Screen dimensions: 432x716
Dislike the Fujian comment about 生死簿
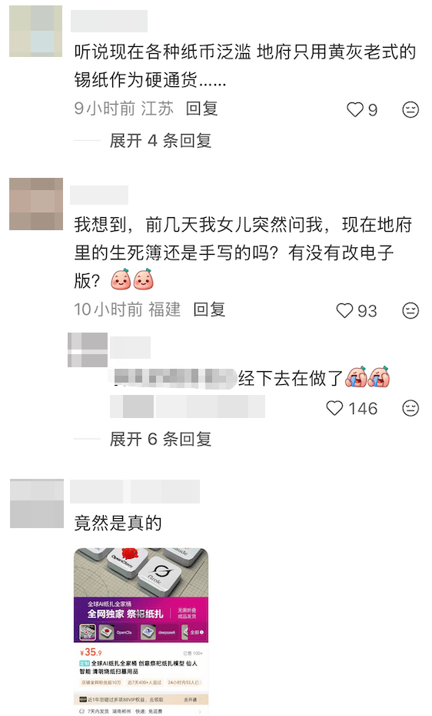pyautogui.click(x=410, y=310)
